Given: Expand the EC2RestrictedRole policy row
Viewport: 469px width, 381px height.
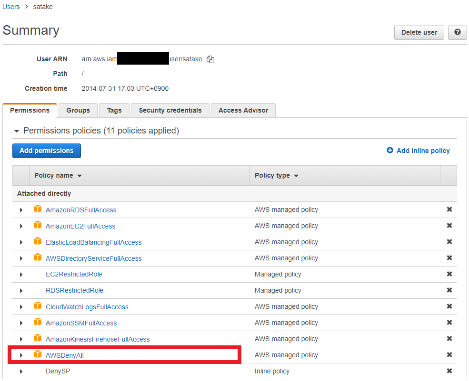Looking at the screenshot, I should point(21,275).
